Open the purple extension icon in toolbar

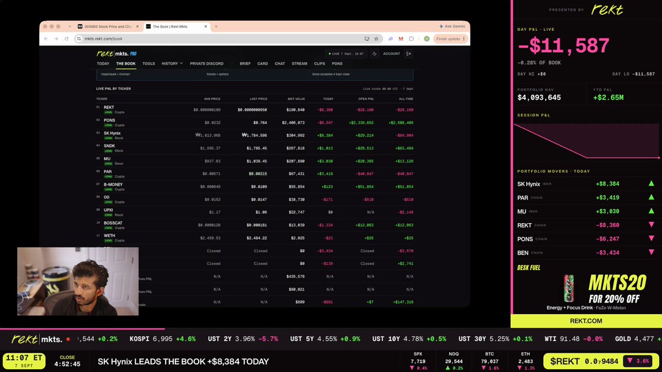click(391, 39)
